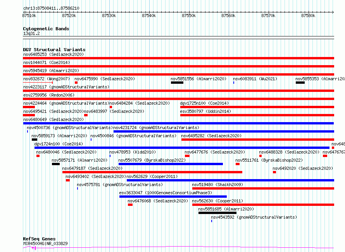Click the RefSeq Genes track title
The height and width of the screenshot is (252, 345).
(x=39, y=239)
